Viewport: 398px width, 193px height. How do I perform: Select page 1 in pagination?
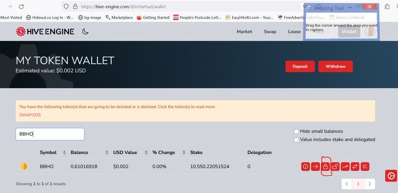click(x=358, y=184)
